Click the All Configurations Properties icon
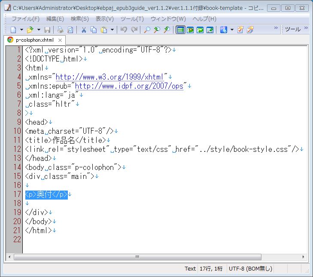The height and width of the screenshot is (277, 313). 250,30
